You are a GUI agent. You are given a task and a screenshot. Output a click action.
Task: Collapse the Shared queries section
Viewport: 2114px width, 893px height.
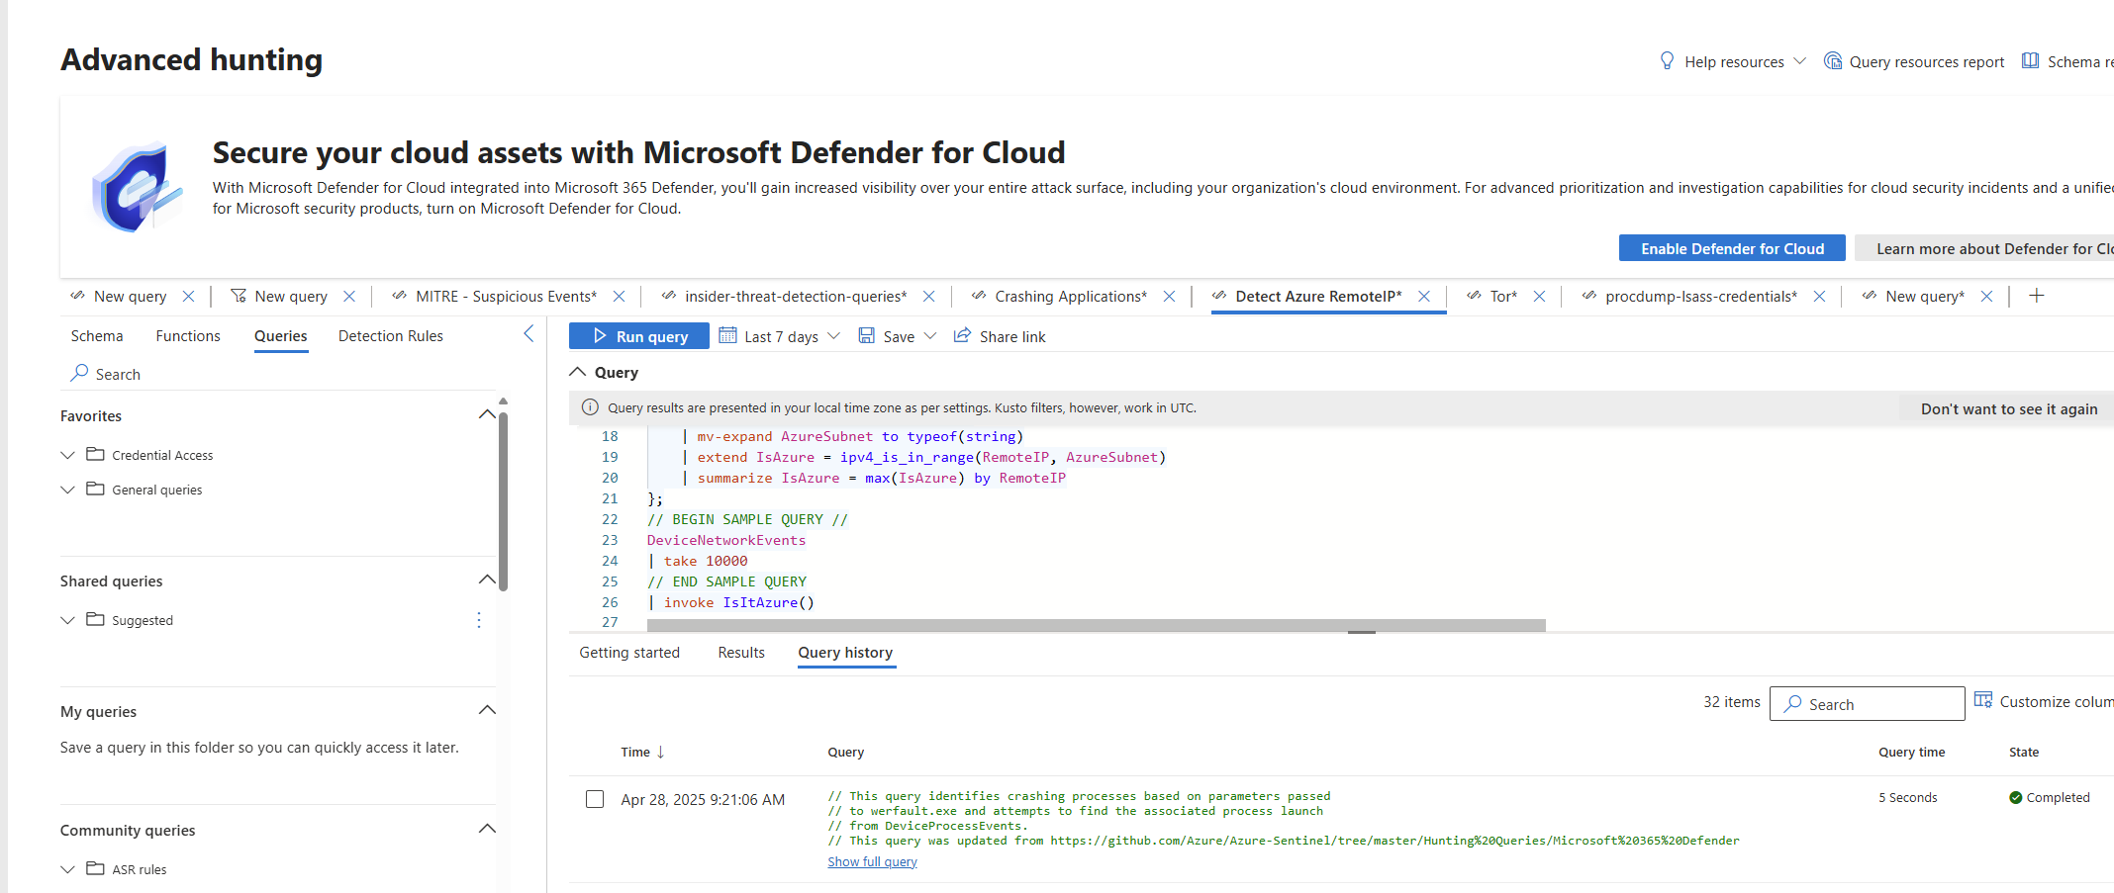487,580
